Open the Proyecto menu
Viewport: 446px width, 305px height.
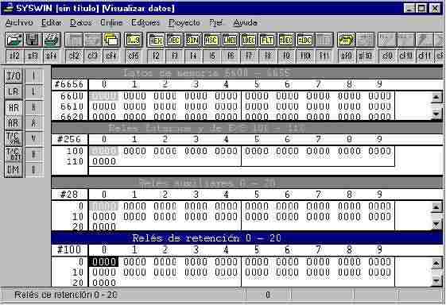(x=184, y=22)
